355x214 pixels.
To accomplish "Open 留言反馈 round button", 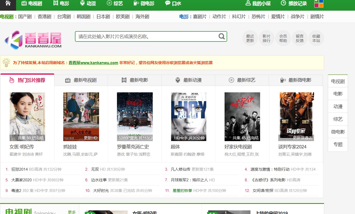I will pyautogui.click(x=300, y=38).
